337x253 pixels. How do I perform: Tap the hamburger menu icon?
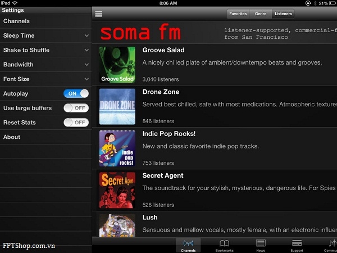click(x=99, y=13)
